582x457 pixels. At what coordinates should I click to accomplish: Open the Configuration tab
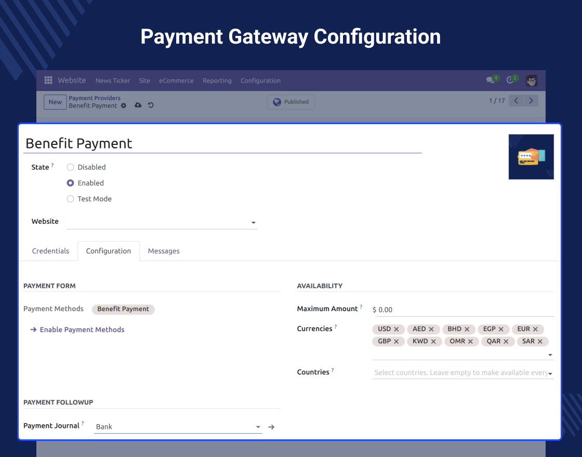(x=109, y=251)
